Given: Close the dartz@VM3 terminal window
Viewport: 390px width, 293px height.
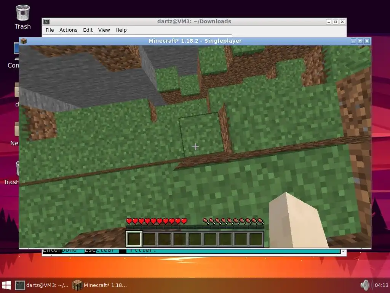Looking at the screenshot, I should tap(342, 22).
